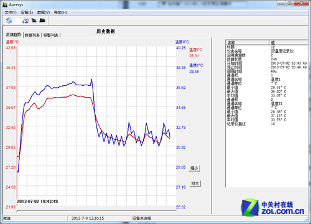Click the dark teal panel toolbar icon
The height and width of the screenshot is (224, 311).
pyautogui.click(x=34, y=21)
